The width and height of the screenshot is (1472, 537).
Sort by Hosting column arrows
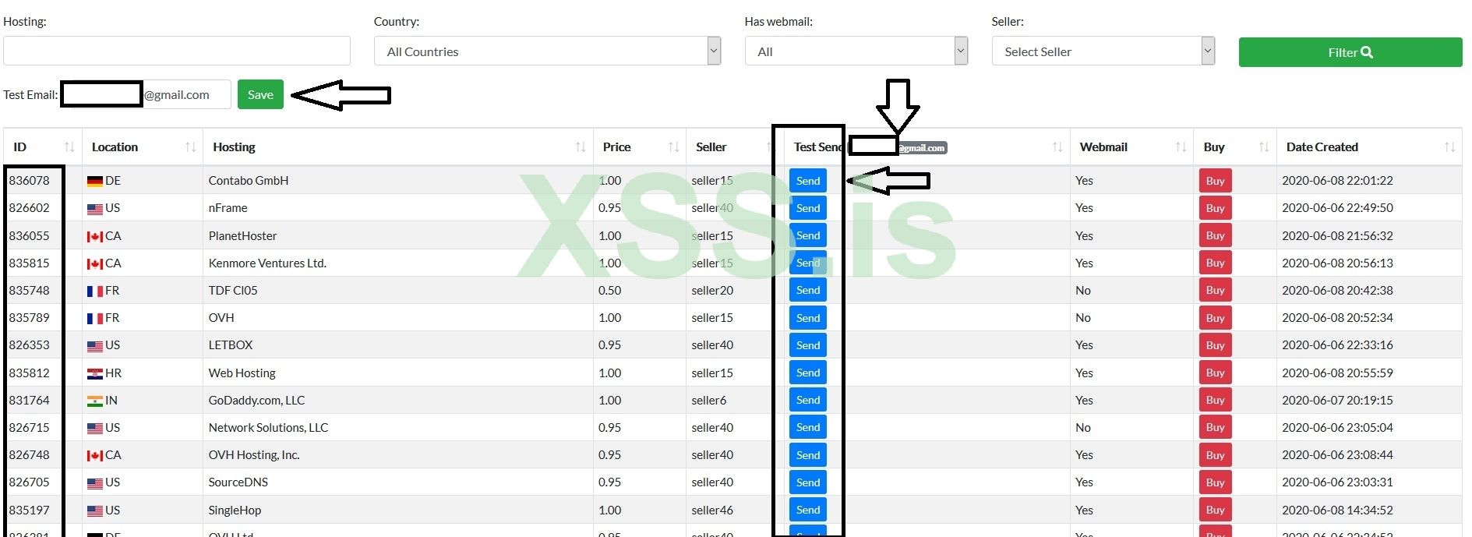coord(581,147)
